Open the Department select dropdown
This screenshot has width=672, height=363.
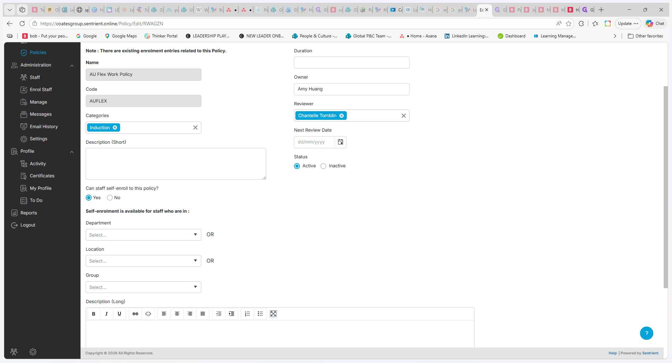[143, 235]
